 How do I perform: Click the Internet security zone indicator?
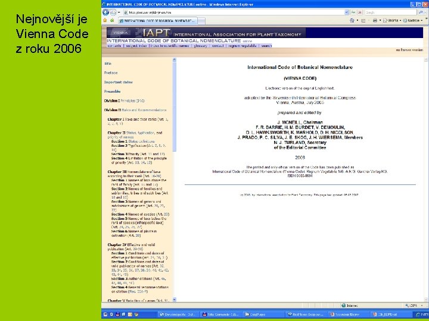click(350, 306)
